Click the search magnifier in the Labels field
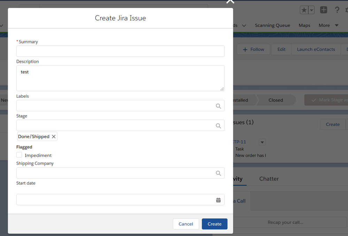348x236 pixels. [218, 106]
